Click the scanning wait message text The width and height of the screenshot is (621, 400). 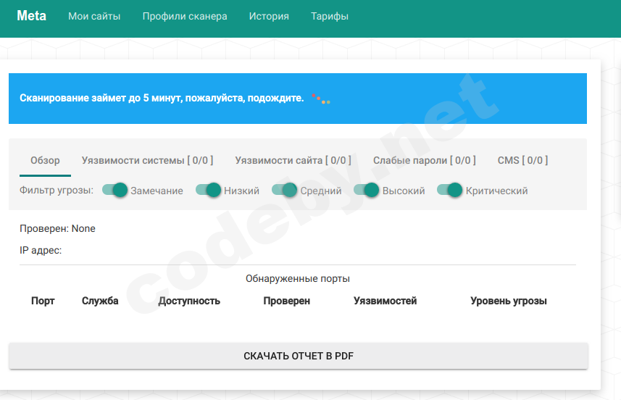162,99
